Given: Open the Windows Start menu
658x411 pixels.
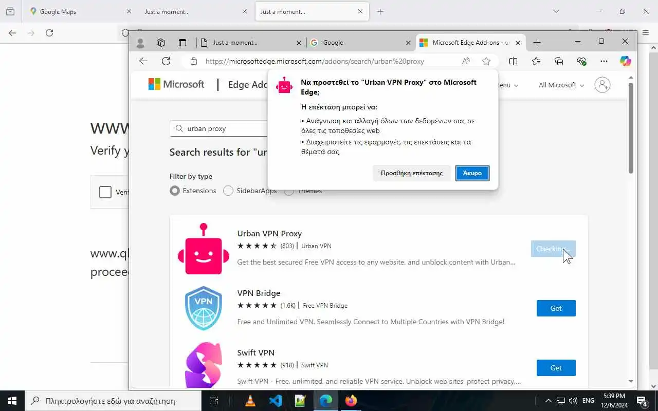Looking at the screenshot, I should (x=12, y=401).
